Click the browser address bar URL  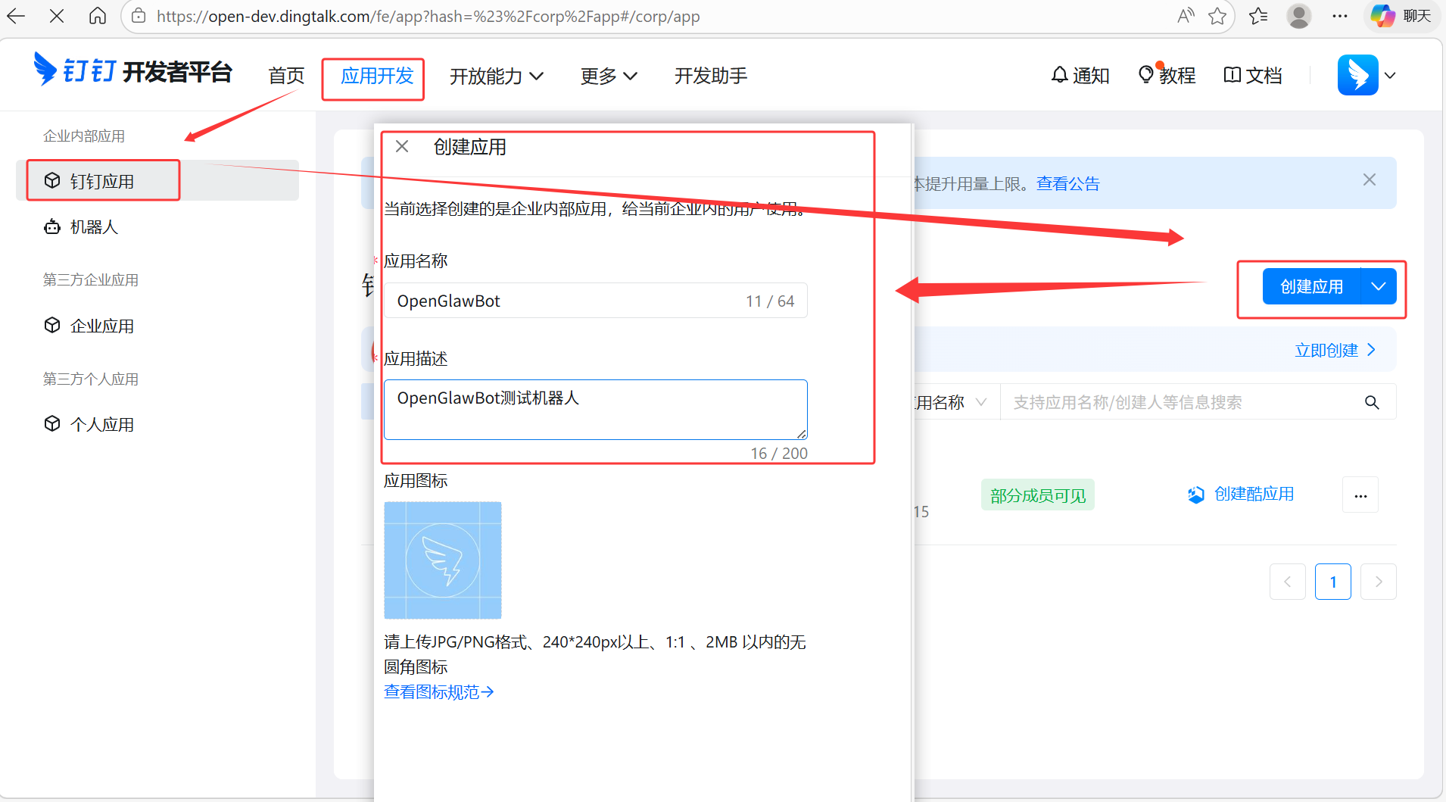[x=429, y=16]
